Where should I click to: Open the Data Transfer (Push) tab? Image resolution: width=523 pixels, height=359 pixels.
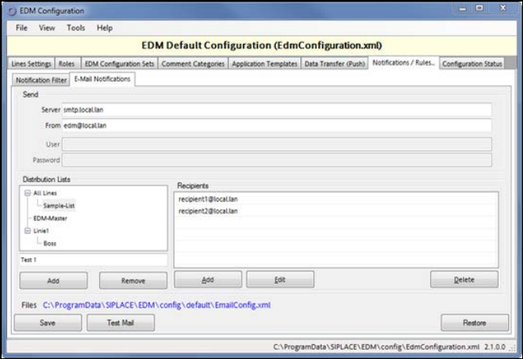pyautogui.click(x=335, y=64)
